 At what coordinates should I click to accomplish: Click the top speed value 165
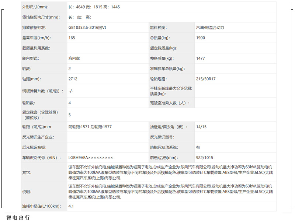(72, 38)
